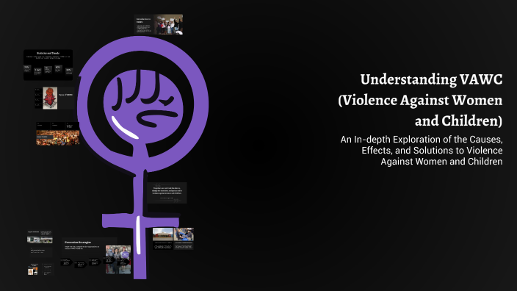This screenshot has width=517, height=291.
Task: Click the title text "Understanding VAWC"
Action: [431, 79]
